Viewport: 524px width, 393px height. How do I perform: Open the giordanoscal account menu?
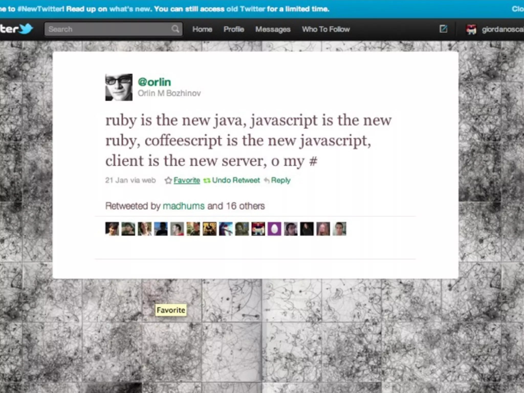pyautogui.click(x=503, y=29)
